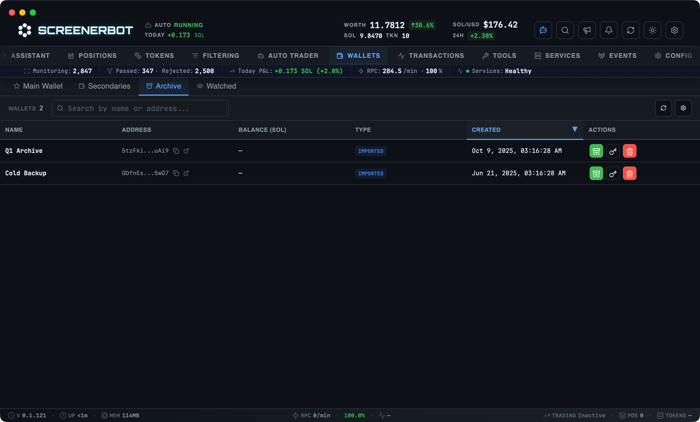
Task: Open the Filtering nav tab
Action: coord(216,56)
